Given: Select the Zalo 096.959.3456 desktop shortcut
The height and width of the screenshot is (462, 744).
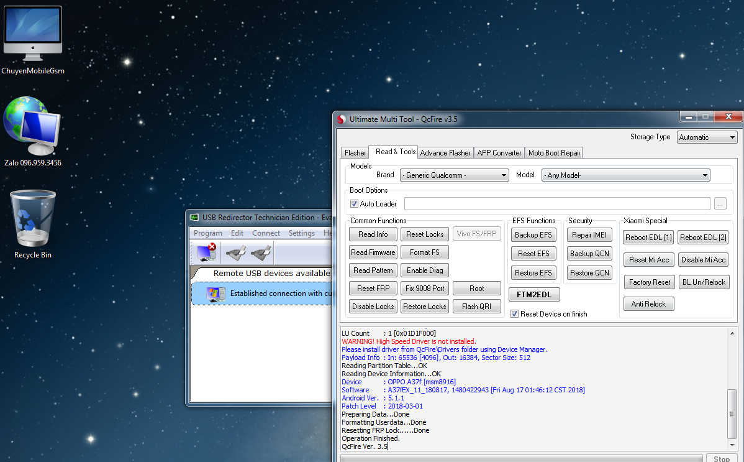Looking at the screenshot, I should (x=32, y=132).
